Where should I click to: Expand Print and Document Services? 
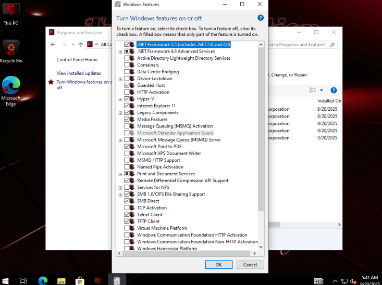120,174
